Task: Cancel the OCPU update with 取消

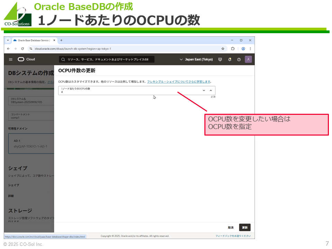Action: coord(231,228)
